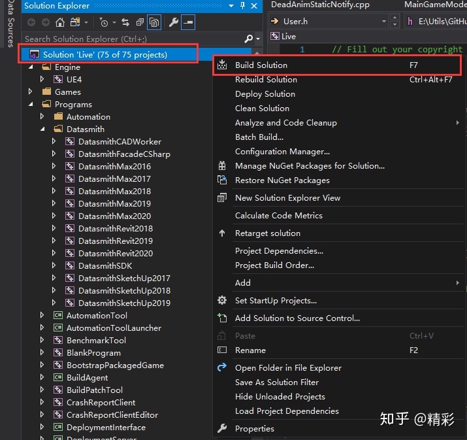Collapse the Programs folder

tap(31, 105)
